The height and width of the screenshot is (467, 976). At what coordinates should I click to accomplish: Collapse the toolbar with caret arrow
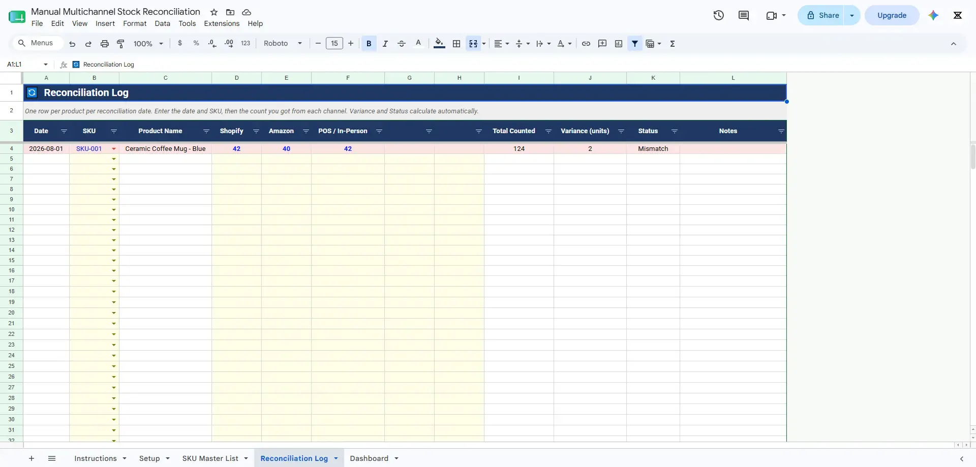954,44
